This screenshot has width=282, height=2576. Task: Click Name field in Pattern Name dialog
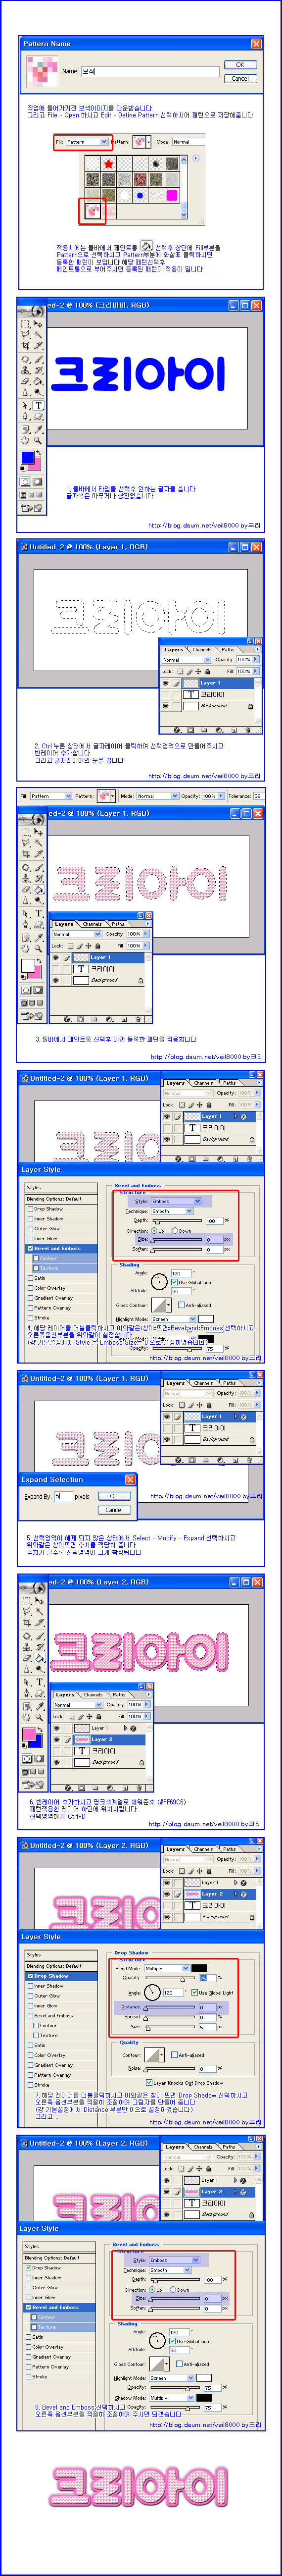click(x=150, y=71)
